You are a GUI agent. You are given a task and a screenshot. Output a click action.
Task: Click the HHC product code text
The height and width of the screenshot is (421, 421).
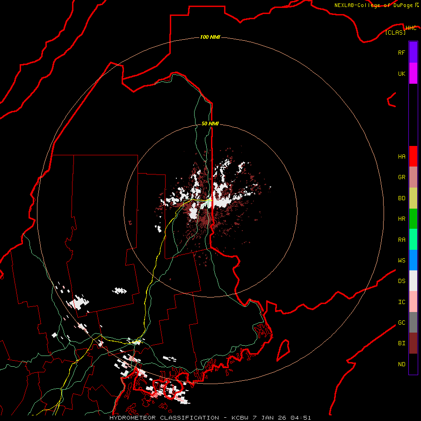(x=411, y=28)
